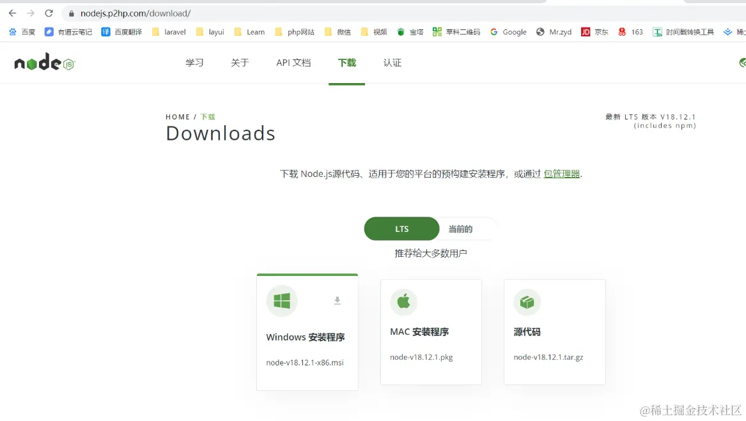
Task: Click node-v18.12.1-x86.msi file name
Action: click(304, 362)
